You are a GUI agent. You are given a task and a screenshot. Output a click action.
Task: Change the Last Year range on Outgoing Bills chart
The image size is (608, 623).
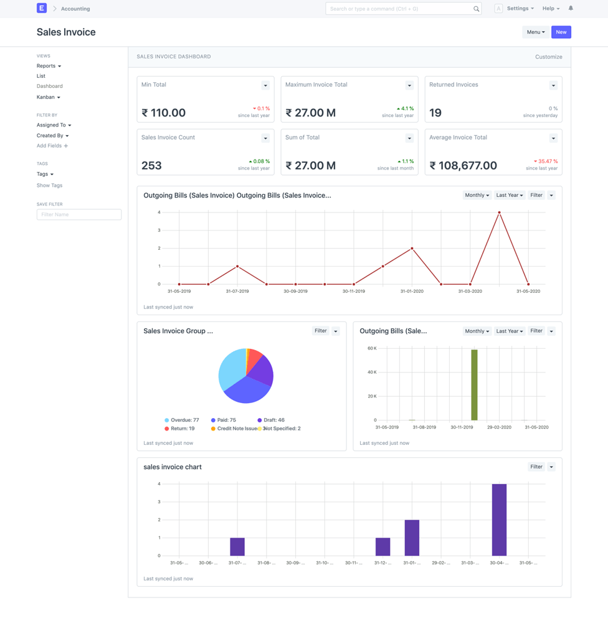pyautogui.click(x=509, y=194)
